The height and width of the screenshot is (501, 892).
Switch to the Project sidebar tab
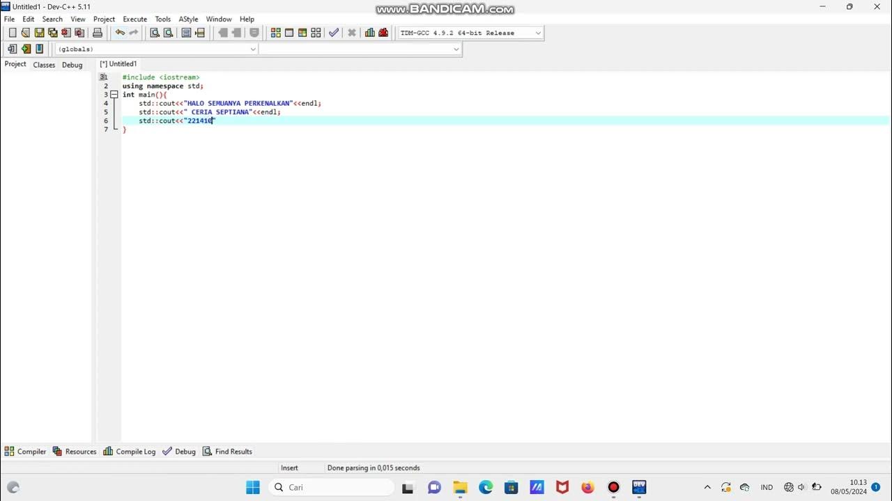point(15,64)
